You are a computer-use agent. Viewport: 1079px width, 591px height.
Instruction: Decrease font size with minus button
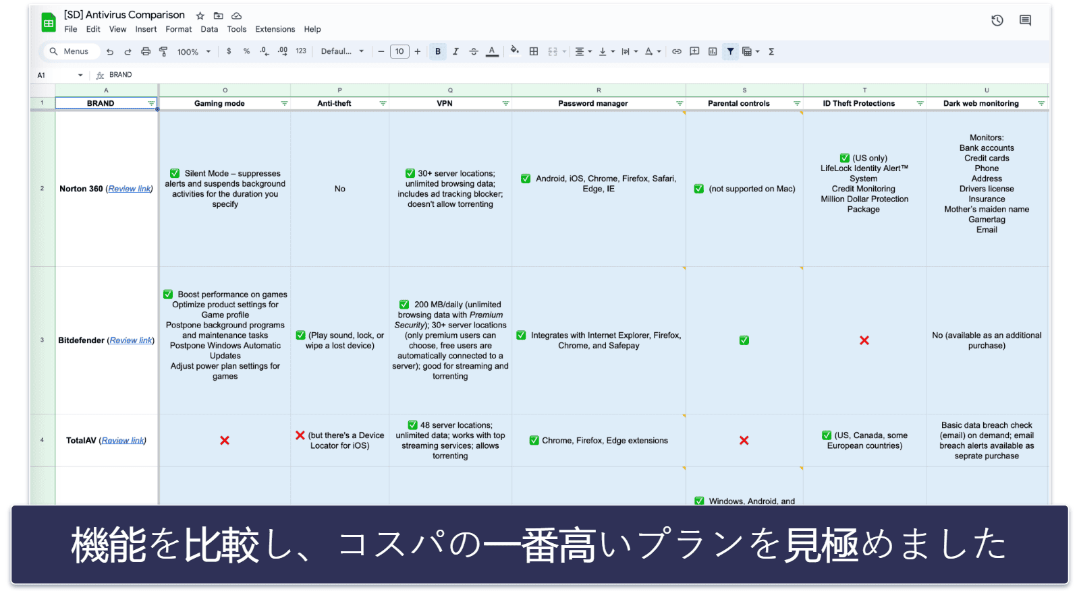(x=381, y=51)
